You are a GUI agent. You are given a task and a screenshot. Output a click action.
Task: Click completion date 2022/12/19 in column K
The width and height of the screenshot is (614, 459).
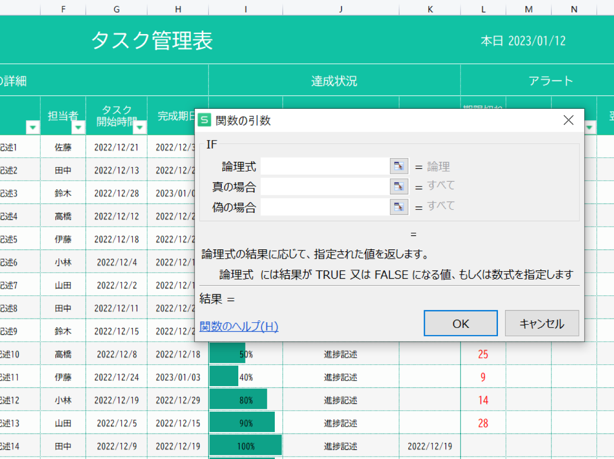coord(430,446)
